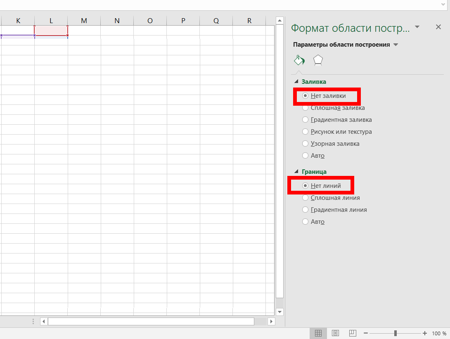Zoom out with minus button
Image resolution: width=450 pixels, height=339 pixels.
(366, 333)
